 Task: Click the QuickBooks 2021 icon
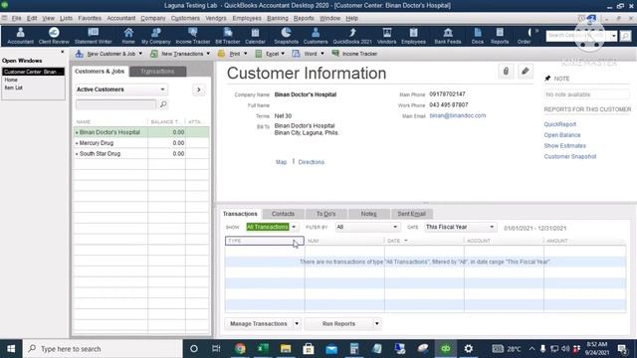(x=352, y=36)
